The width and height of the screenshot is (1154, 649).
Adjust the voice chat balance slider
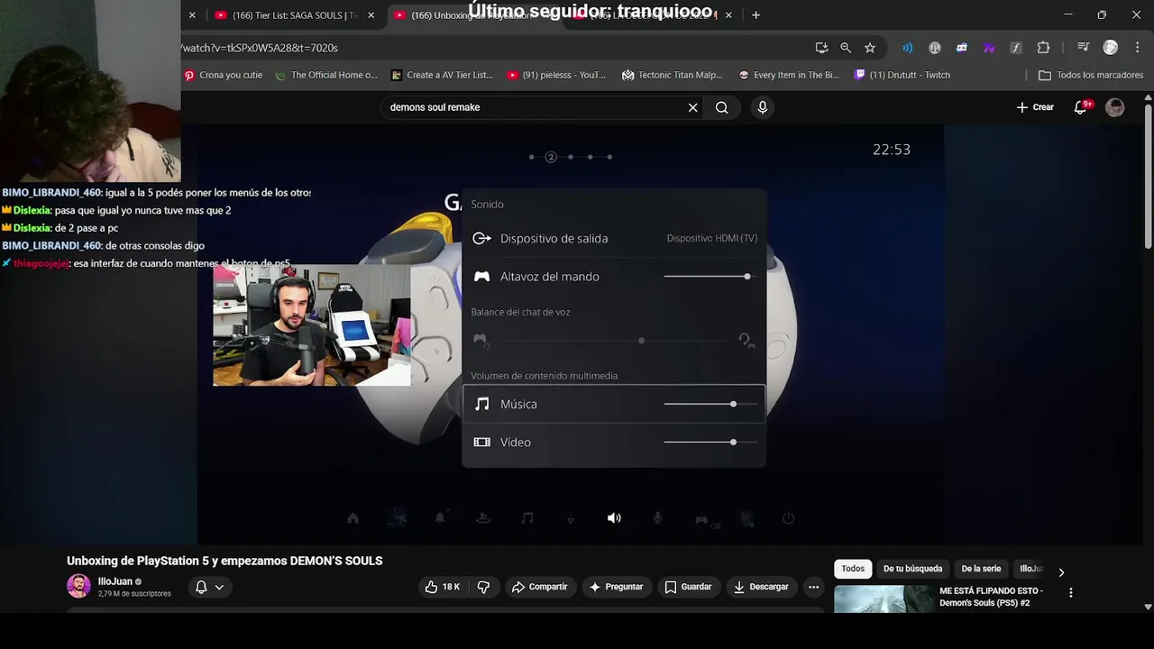click(614, 341)
